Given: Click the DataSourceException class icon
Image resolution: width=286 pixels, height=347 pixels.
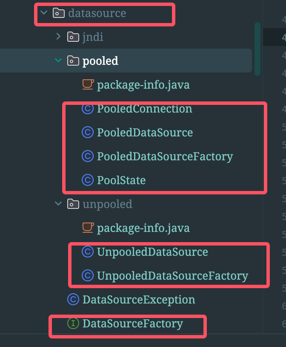Looking at the screenshot, I should [x=73, y=300].
